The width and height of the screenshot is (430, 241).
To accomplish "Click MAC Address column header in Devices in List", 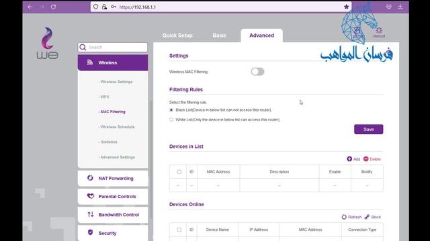I will coord(218,171).
